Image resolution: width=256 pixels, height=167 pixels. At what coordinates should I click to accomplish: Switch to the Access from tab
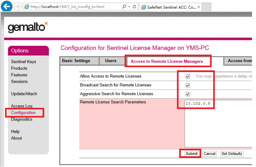(x=238, y=61)
